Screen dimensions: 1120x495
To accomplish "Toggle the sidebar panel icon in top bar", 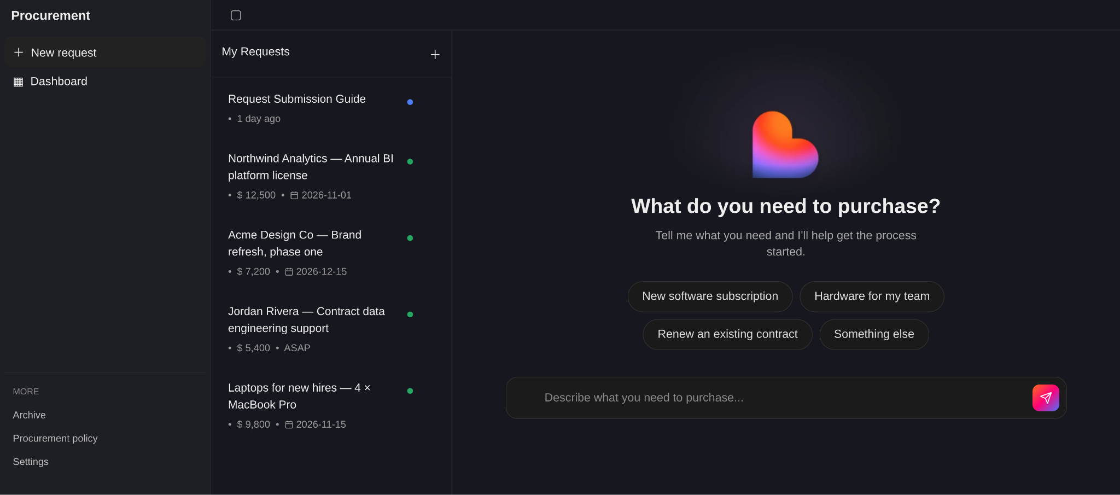I will click(236, 15).
